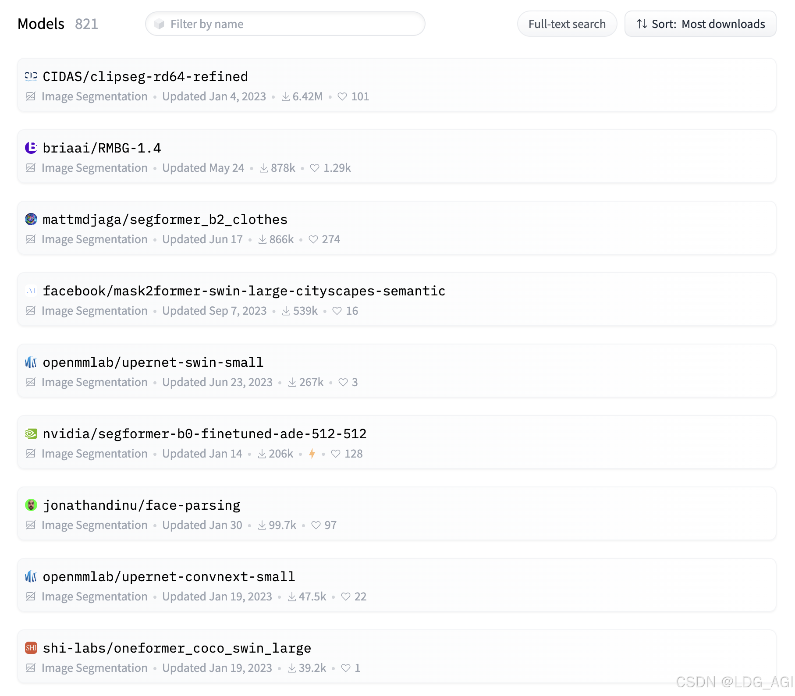Viewport: 795px width, 696px height.
Task: Click 'Updated Sep 7, 2023' text
Action: click(x=215, y=311)
